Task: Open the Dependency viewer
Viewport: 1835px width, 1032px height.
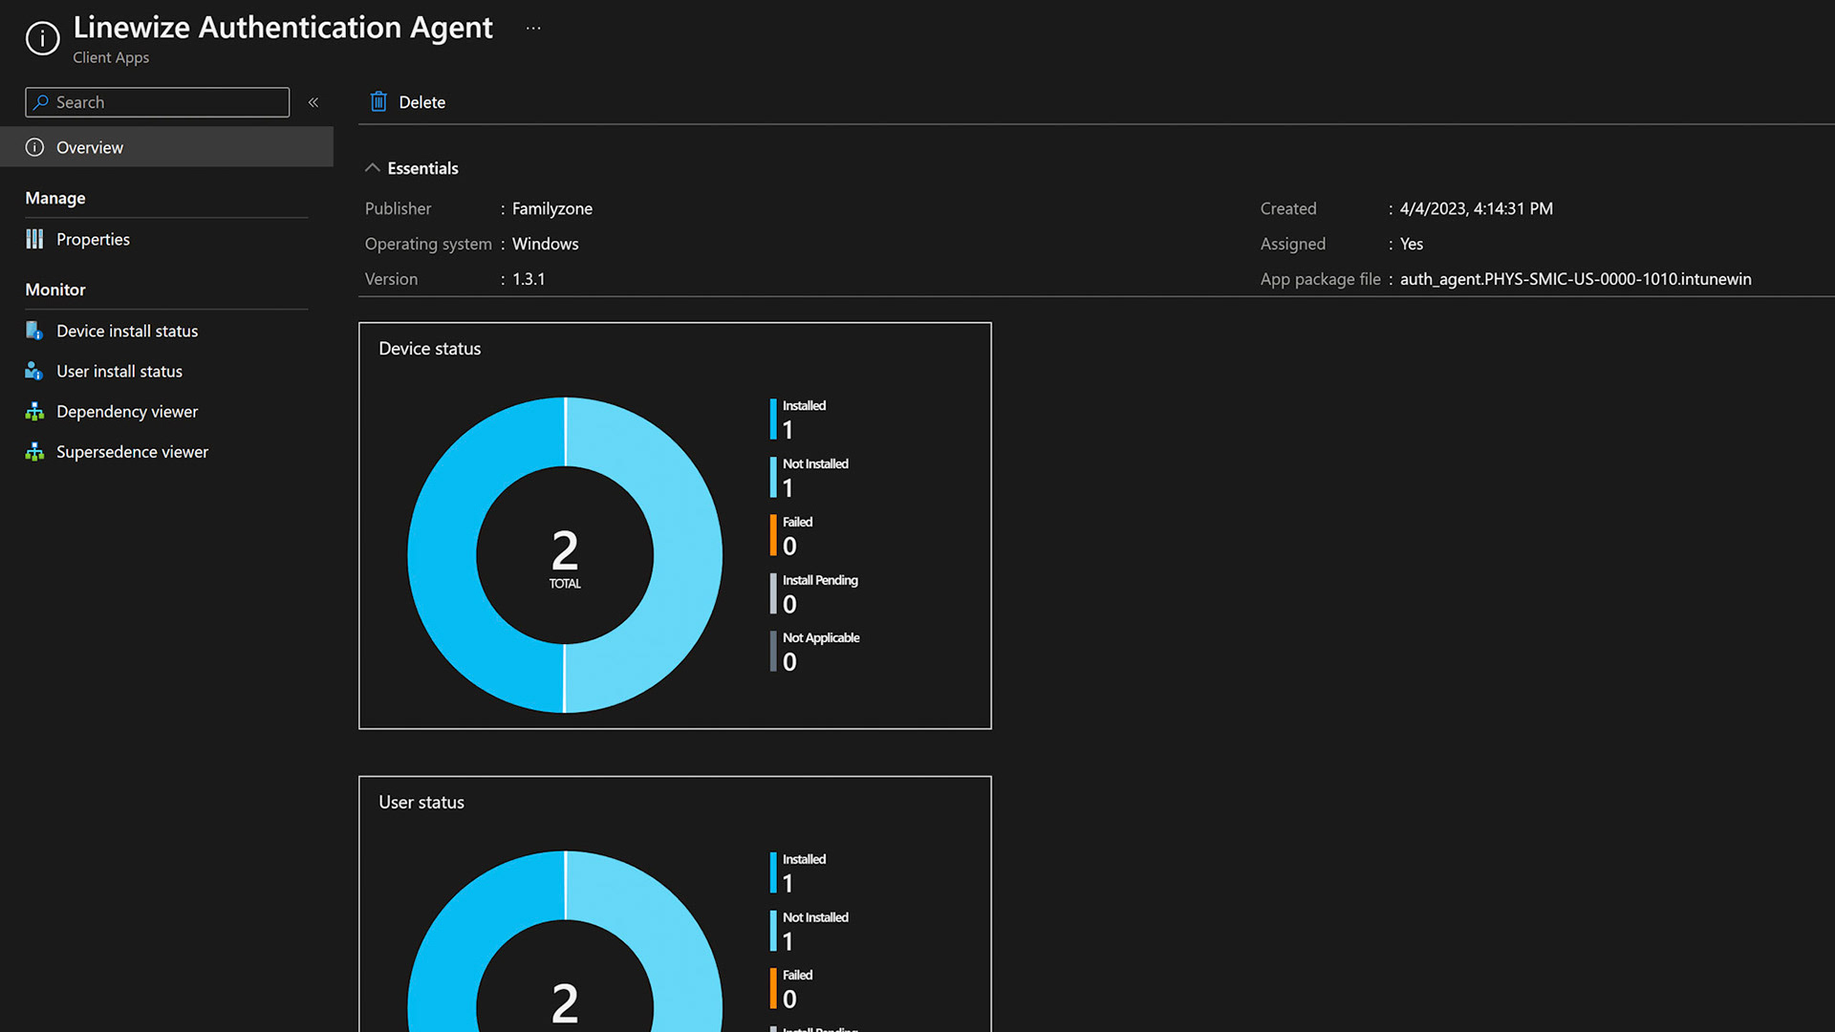Action: point(127,411)
